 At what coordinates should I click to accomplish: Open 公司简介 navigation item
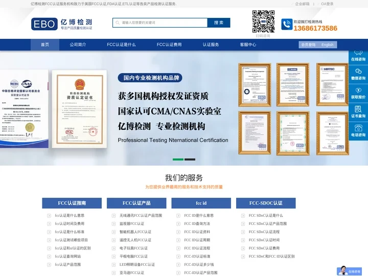point(78,44)
